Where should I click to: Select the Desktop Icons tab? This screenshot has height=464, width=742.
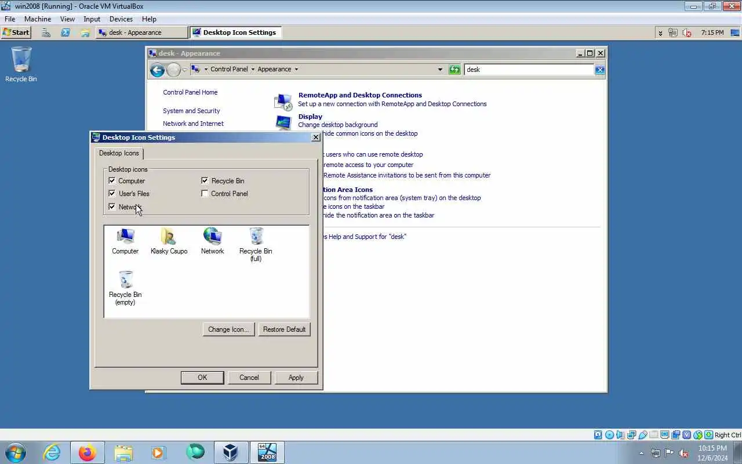[119, 153]
